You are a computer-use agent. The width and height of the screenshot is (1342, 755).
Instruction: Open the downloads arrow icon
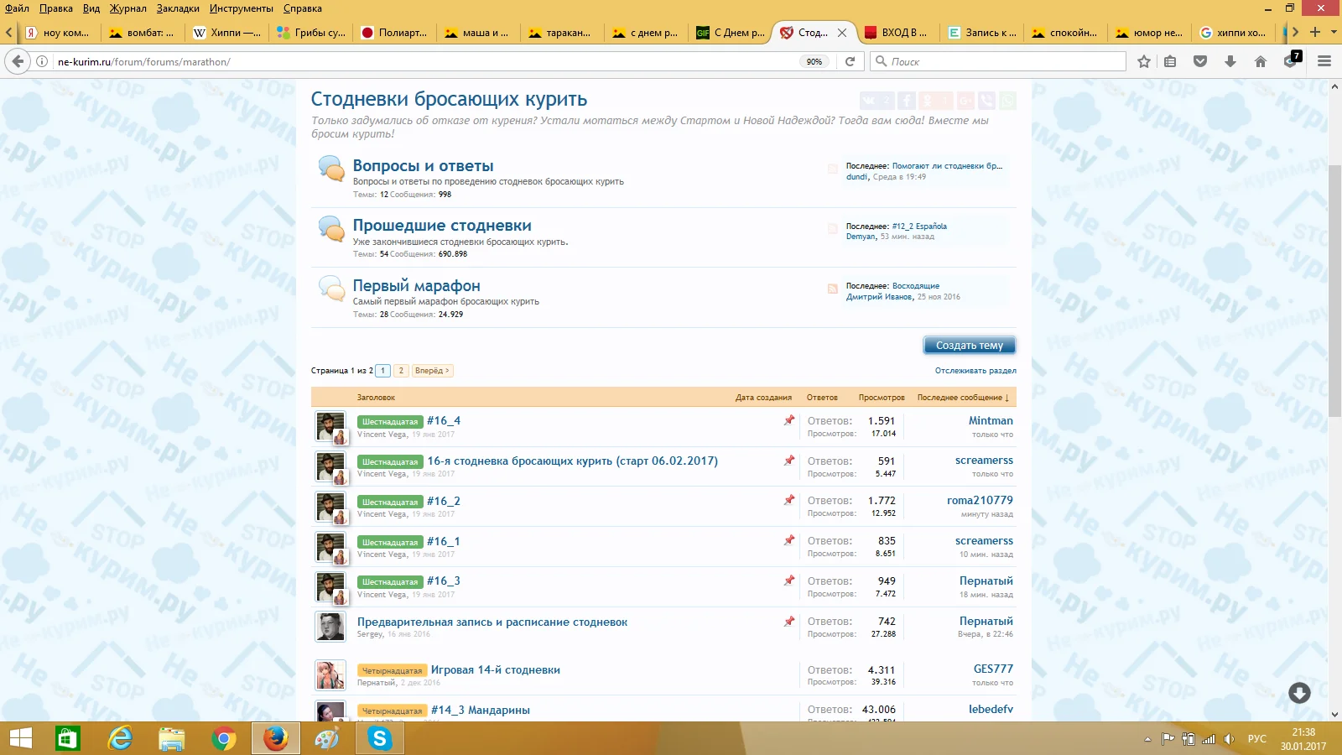tap(1230, 61)
